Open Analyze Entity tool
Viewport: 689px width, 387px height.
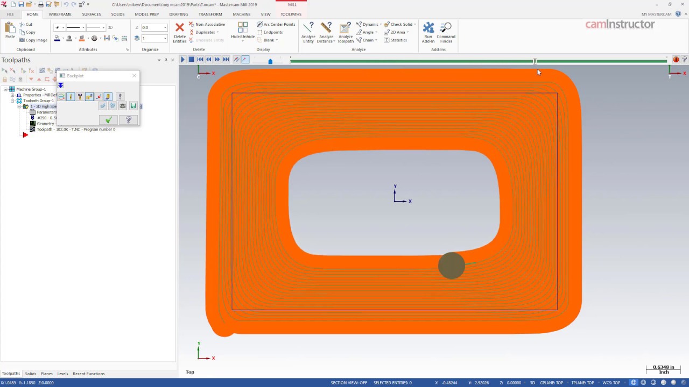308,32
